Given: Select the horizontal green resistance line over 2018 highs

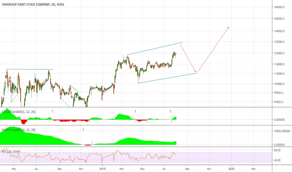Looking at the screenshot, I should coord(30,69).
